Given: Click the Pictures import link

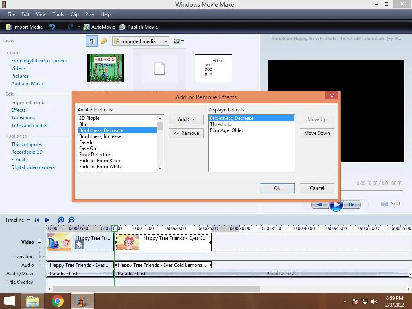Looking at the screenshot, I should pyautogui.click(x=20, y=76).
